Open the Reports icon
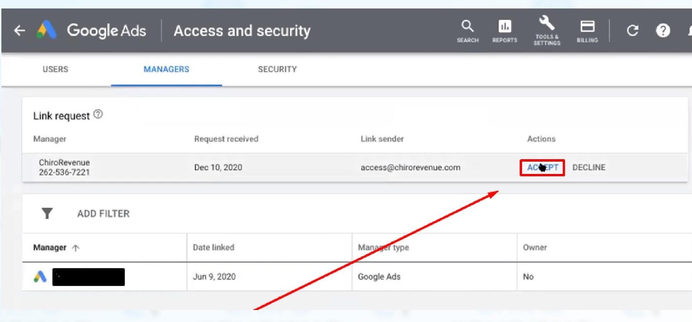This screenshot has height=322, width=692. point(505,31)
